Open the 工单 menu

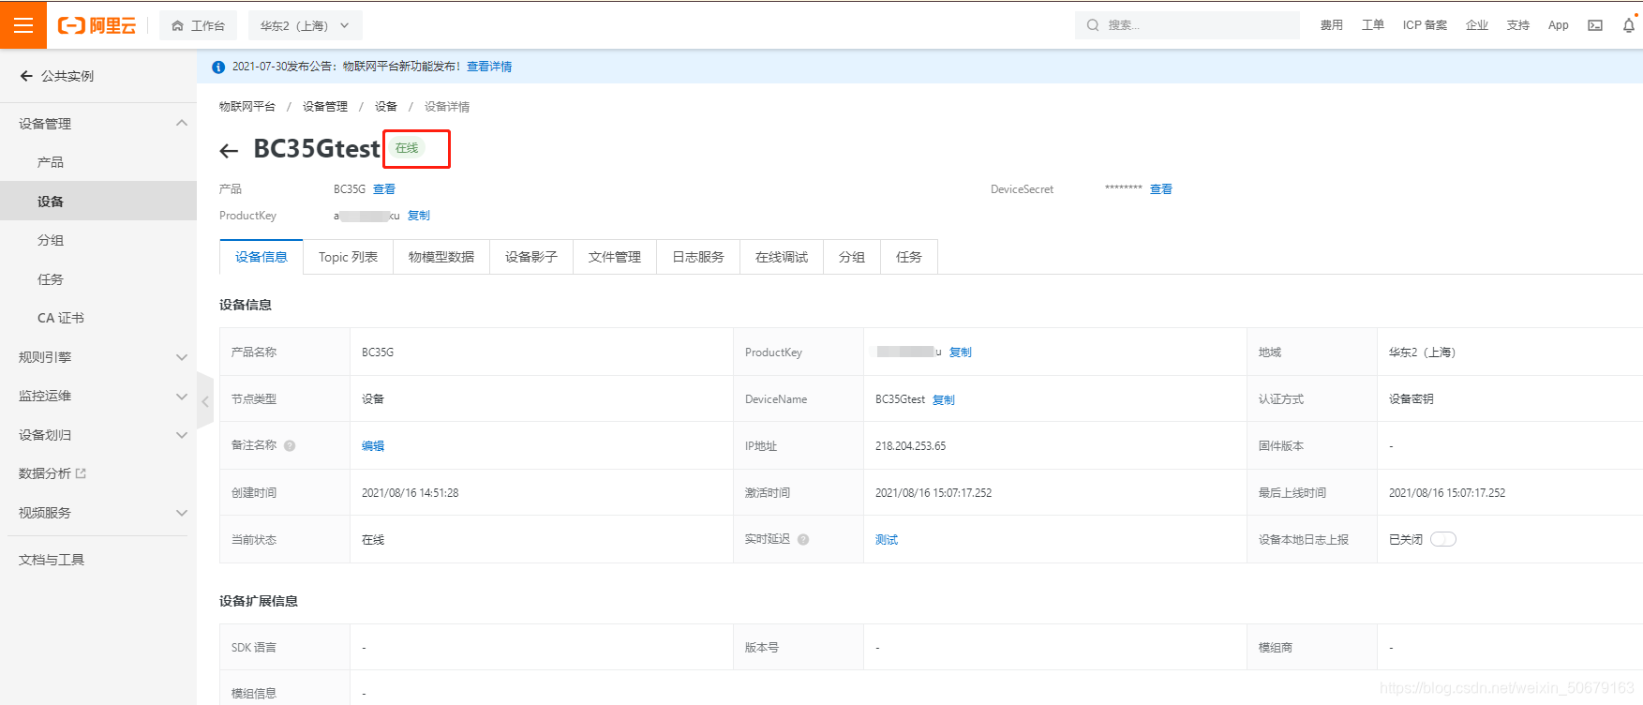[x=1372, y=25]
